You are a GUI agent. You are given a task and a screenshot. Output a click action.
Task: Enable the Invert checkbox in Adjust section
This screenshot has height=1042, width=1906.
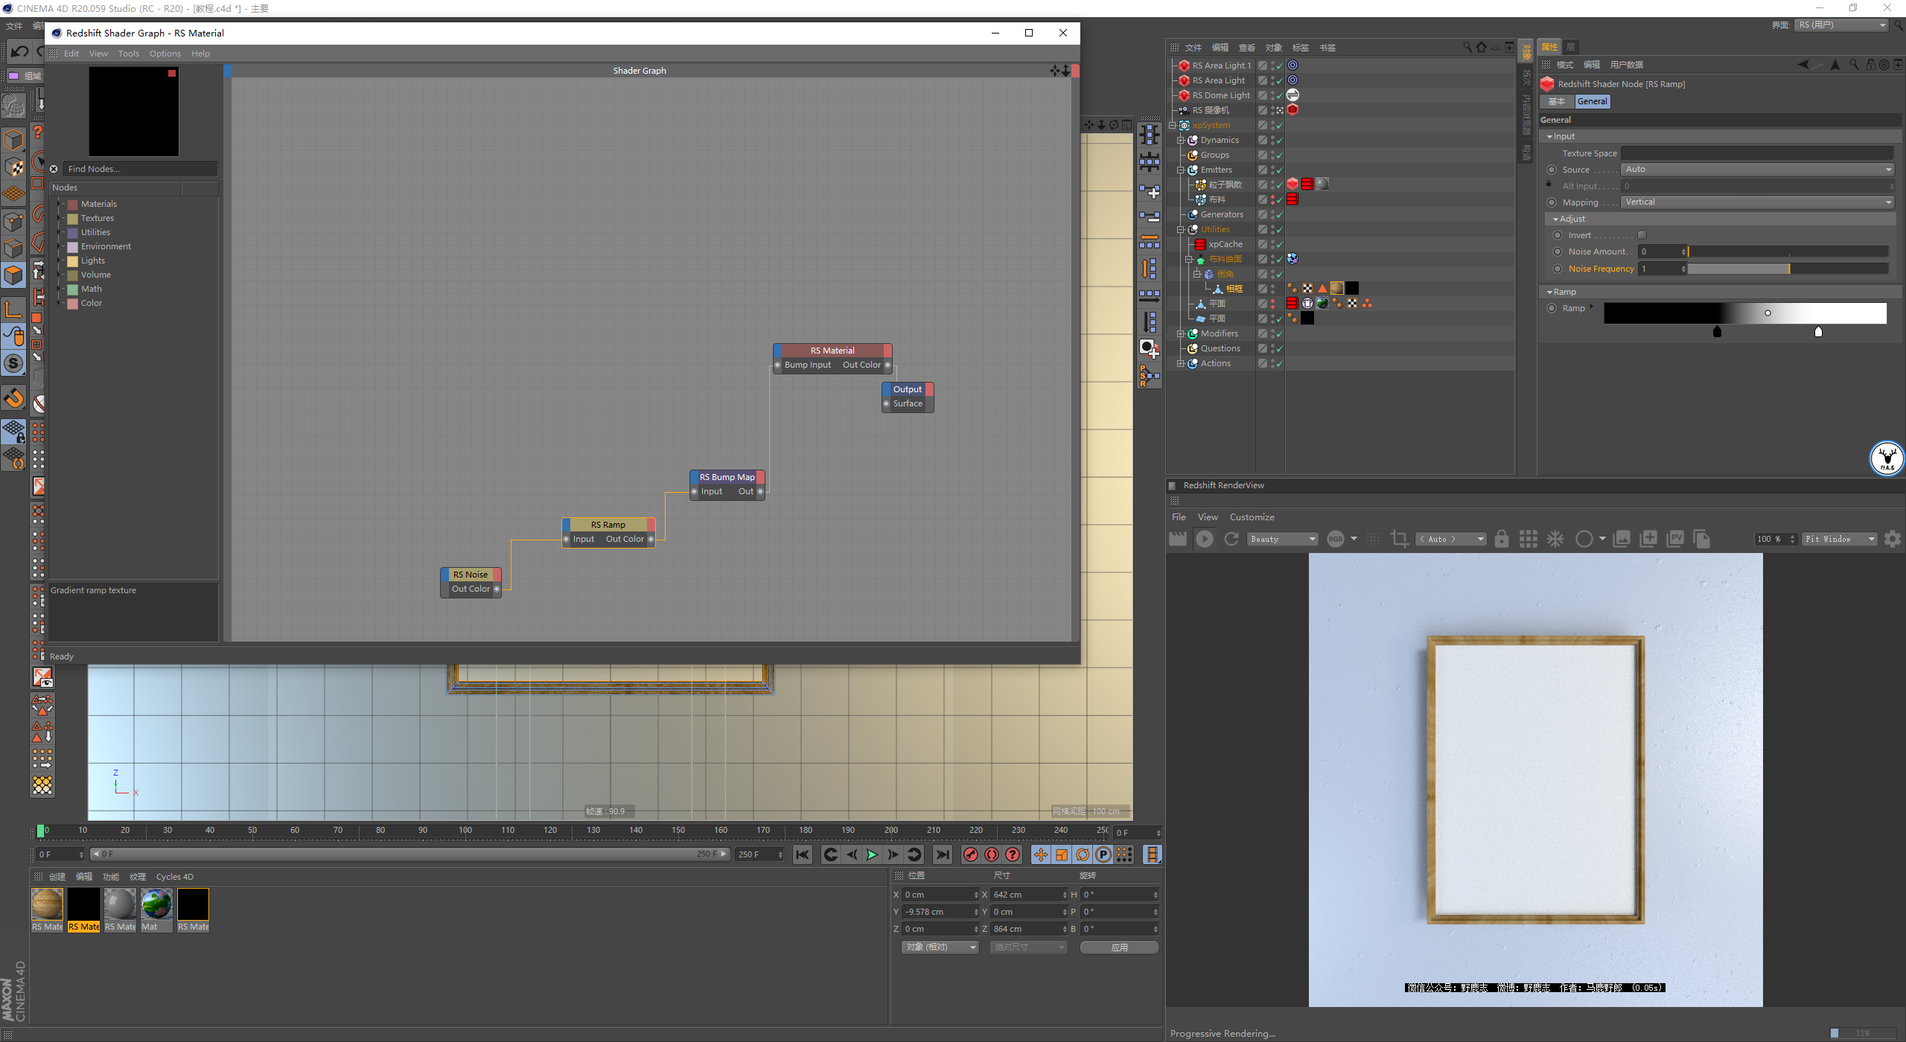[1642, 235]
